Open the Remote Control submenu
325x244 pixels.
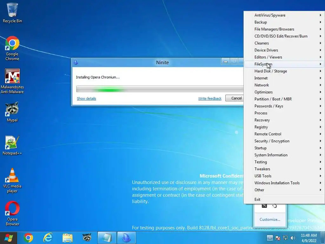click(x=284, y=134)
